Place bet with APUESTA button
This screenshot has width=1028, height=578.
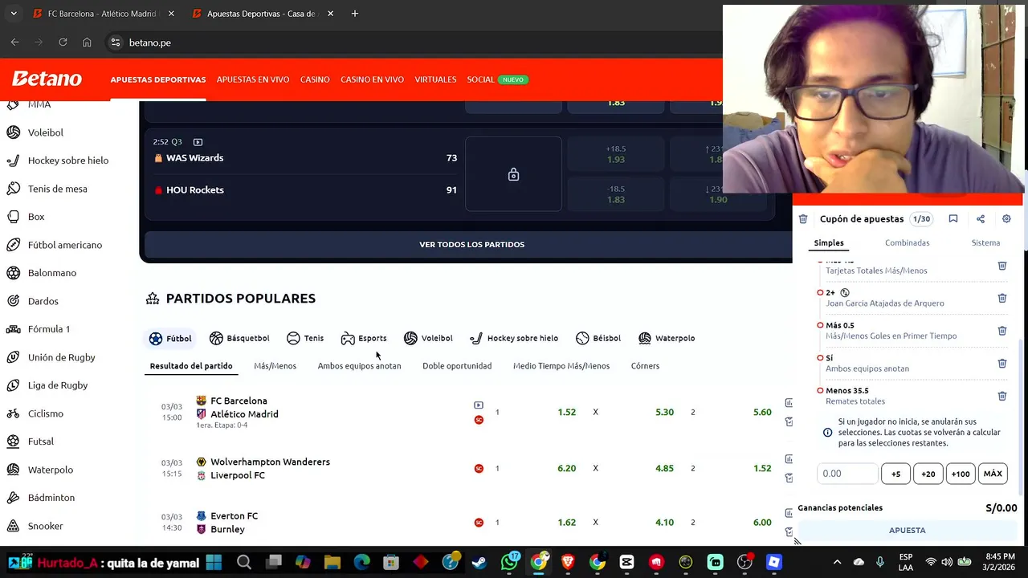(907, 531)
